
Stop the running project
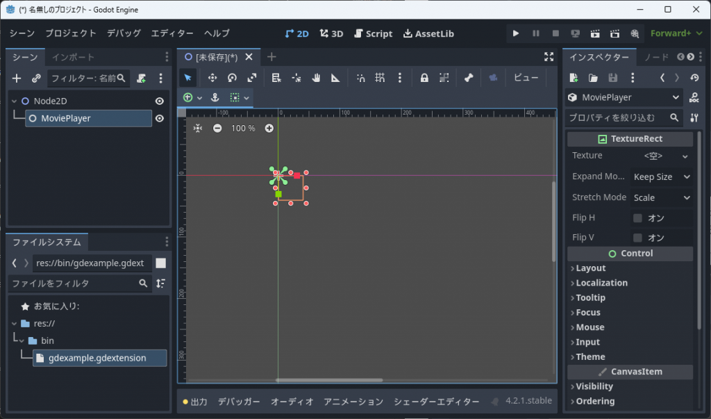pos(555,33)
